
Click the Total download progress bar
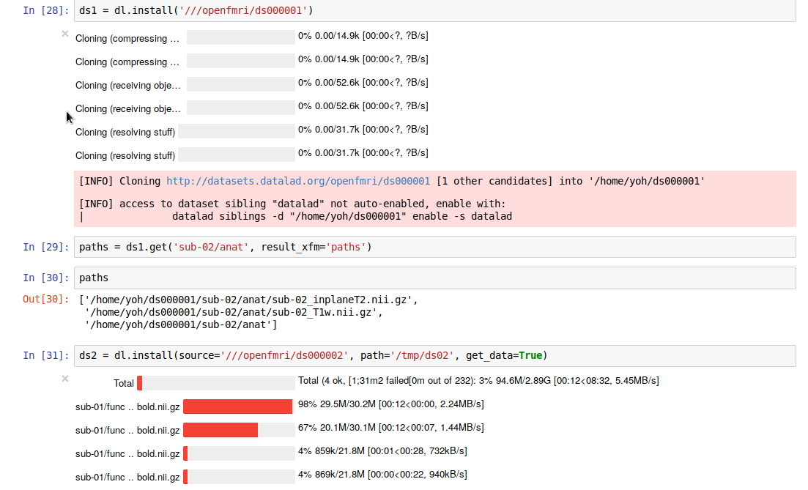pos(215,382)
